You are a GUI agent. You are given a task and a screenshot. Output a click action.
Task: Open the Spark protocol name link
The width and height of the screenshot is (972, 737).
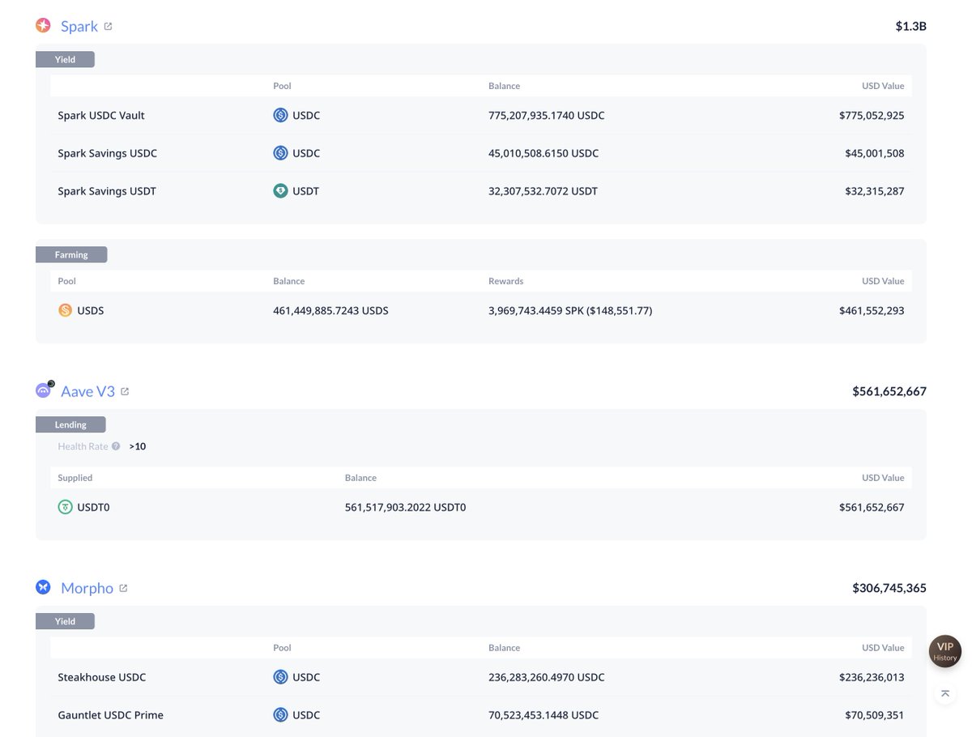[79, 26]
